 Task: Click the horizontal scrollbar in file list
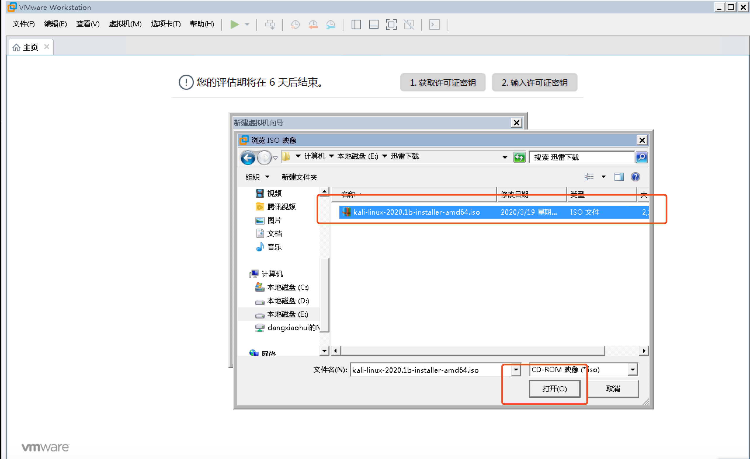pos(473,351)
